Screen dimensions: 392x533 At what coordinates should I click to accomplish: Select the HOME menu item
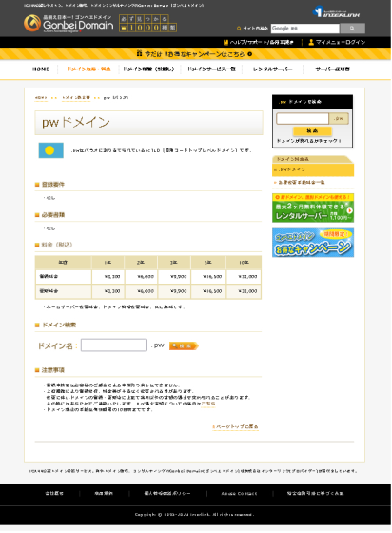[41, 69]
